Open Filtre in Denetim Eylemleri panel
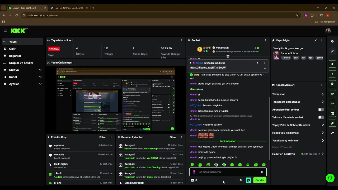The image size is (338, 190). (172, 137)
